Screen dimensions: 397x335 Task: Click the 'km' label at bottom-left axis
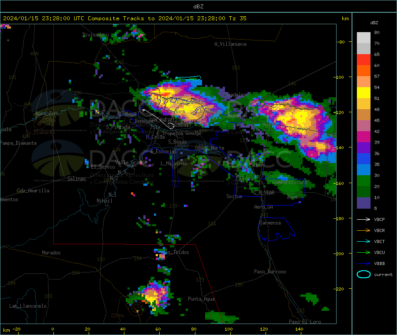click(x=6, y=330)
